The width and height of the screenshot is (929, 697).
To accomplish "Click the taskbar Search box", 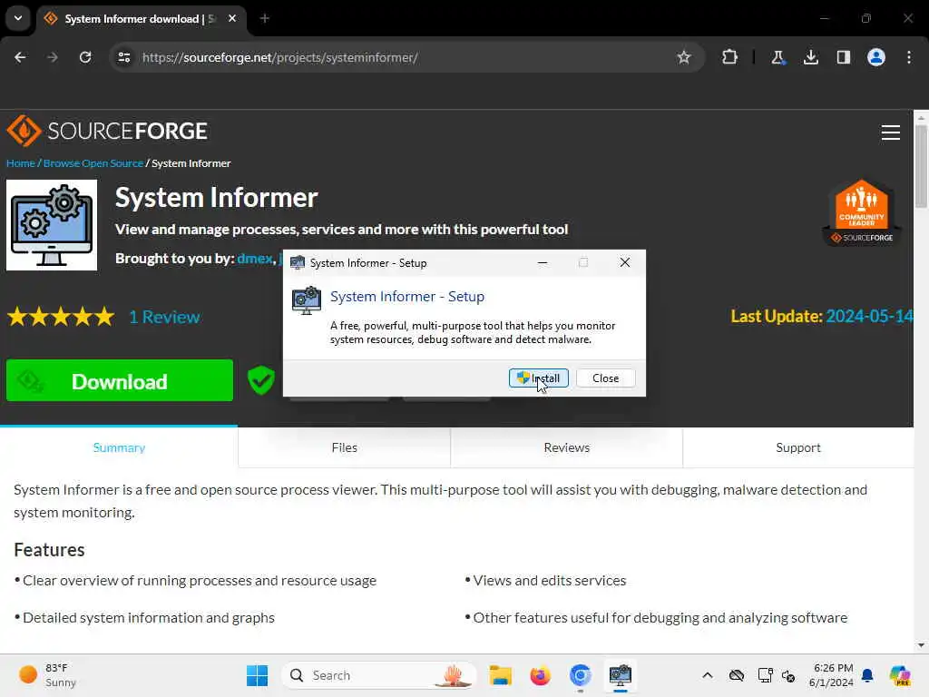I will tap(379, 675).
